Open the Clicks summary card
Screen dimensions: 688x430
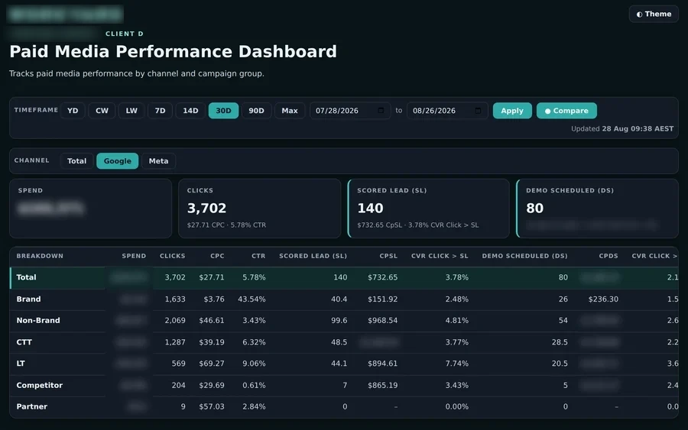click(x=259, y=209)
